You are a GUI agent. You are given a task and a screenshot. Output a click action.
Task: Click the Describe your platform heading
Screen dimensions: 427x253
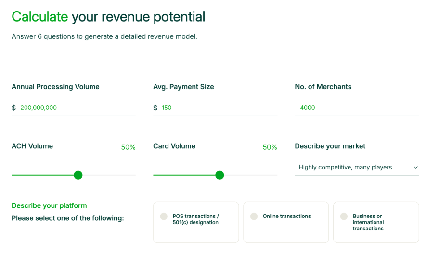pos(49,206)
